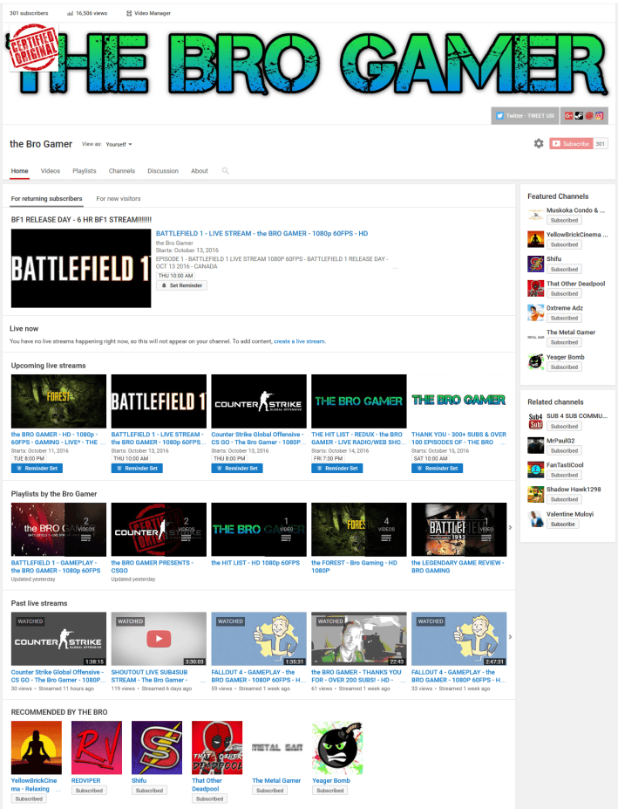Open The Metal Gamer avatar in sidebar
The image size is (618, 809).
(x=535, y=337)
